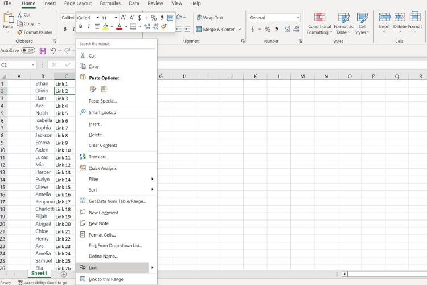Click ribbon accounting dollar format button

253,29
